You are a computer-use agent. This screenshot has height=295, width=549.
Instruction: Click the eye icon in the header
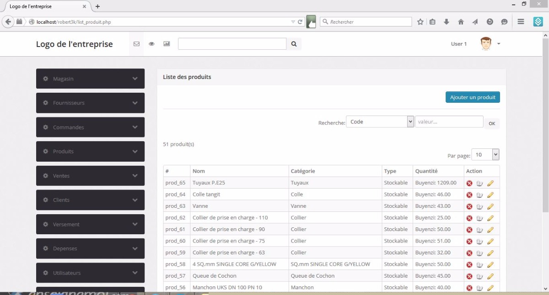click(151, 44)
